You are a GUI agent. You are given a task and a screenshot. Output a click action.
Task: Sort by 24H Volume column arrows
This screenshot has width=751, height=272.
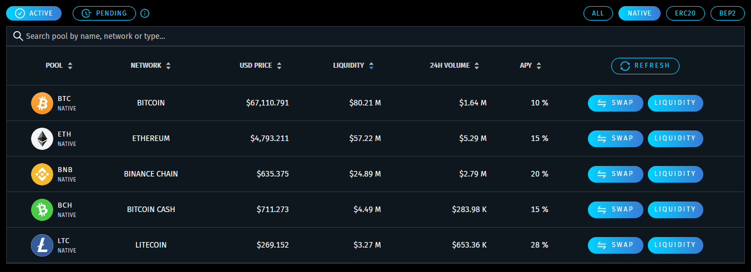click(x=476, y=66)
